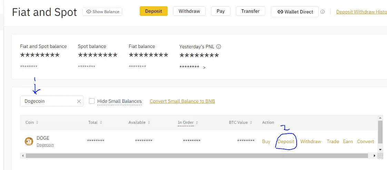The width and height of the screenshot is (387, 170).
Task: Click Trade in DOGE row
Action: pos(333,142)
